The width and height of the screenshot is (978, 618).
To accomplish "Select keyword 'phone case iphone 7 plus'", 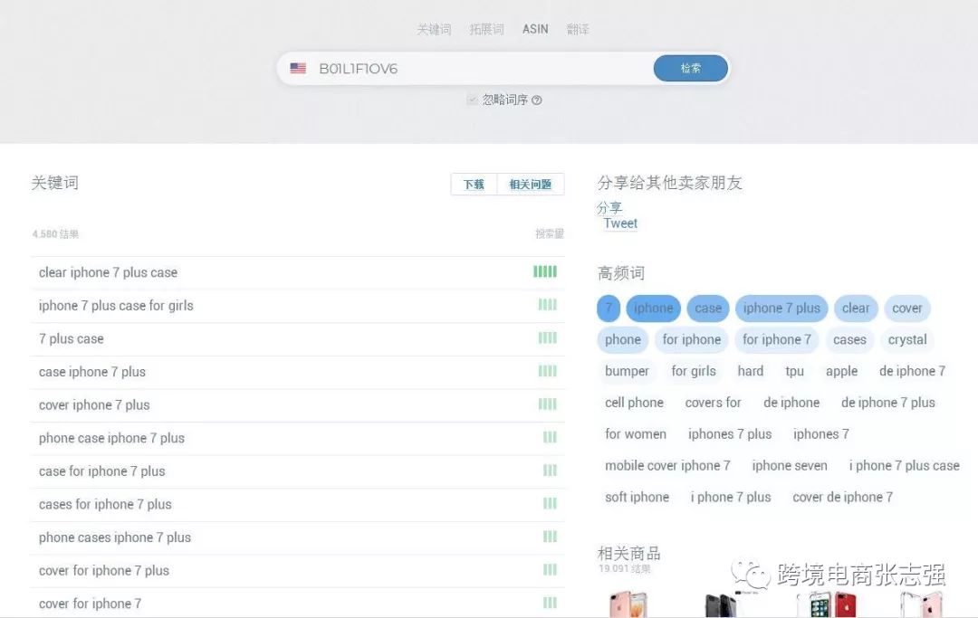I will [x=111, y=438].
